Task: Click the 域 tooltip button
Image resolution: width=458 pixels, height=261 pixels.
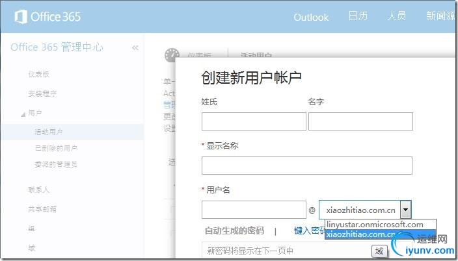Action: click(379, 251)
